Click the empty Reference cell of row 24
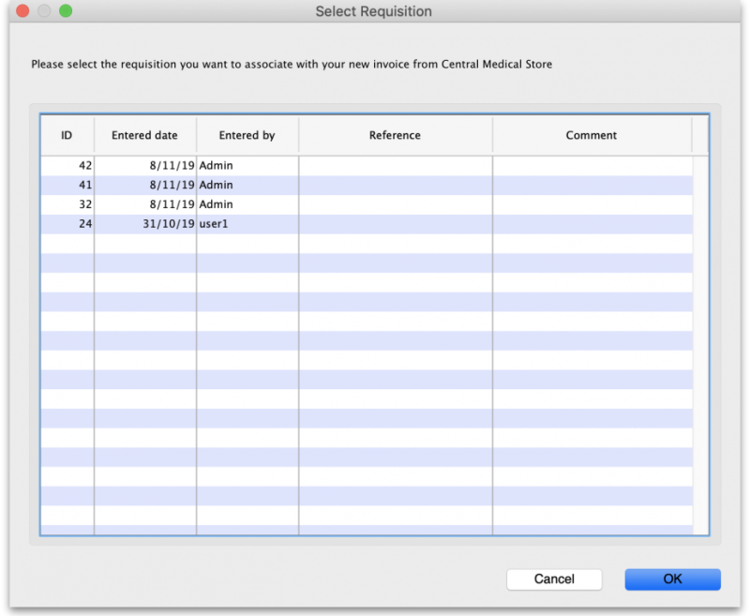The height and width of the screenshot is (616, 750). point(395,224)
